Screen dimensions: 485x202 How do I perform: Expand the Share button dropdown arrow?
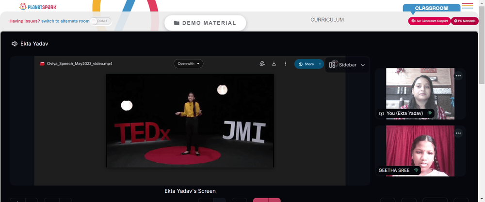pyautogui.click(x=320, y=64)
